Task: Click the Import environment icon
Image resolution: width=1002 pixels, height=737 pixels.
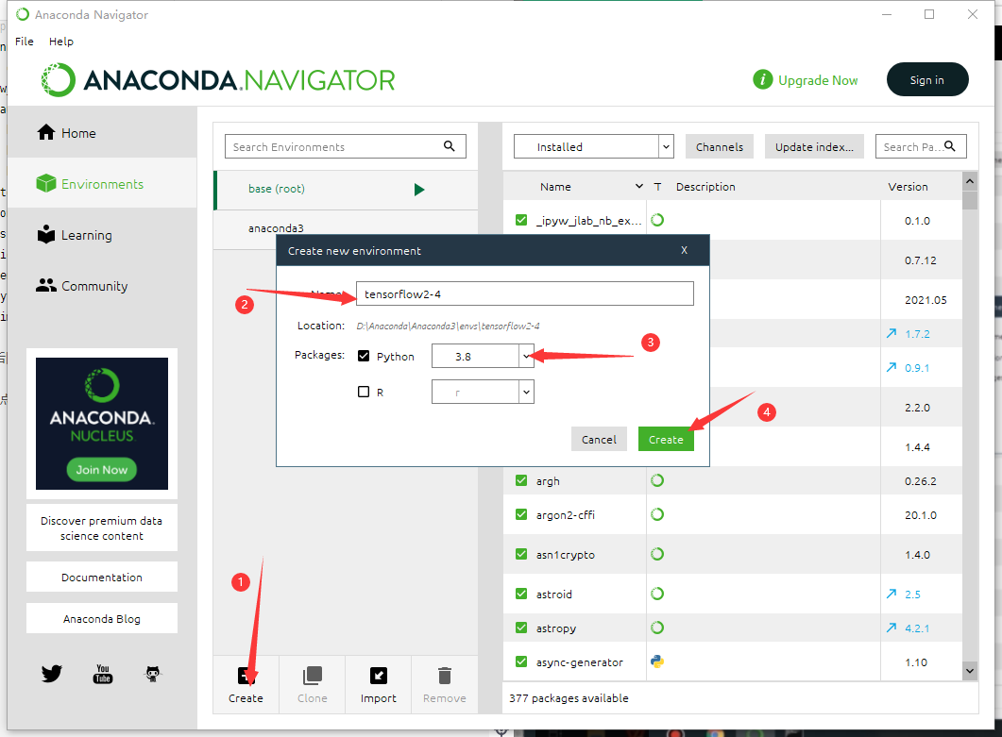Action: (x=379, y=676)
